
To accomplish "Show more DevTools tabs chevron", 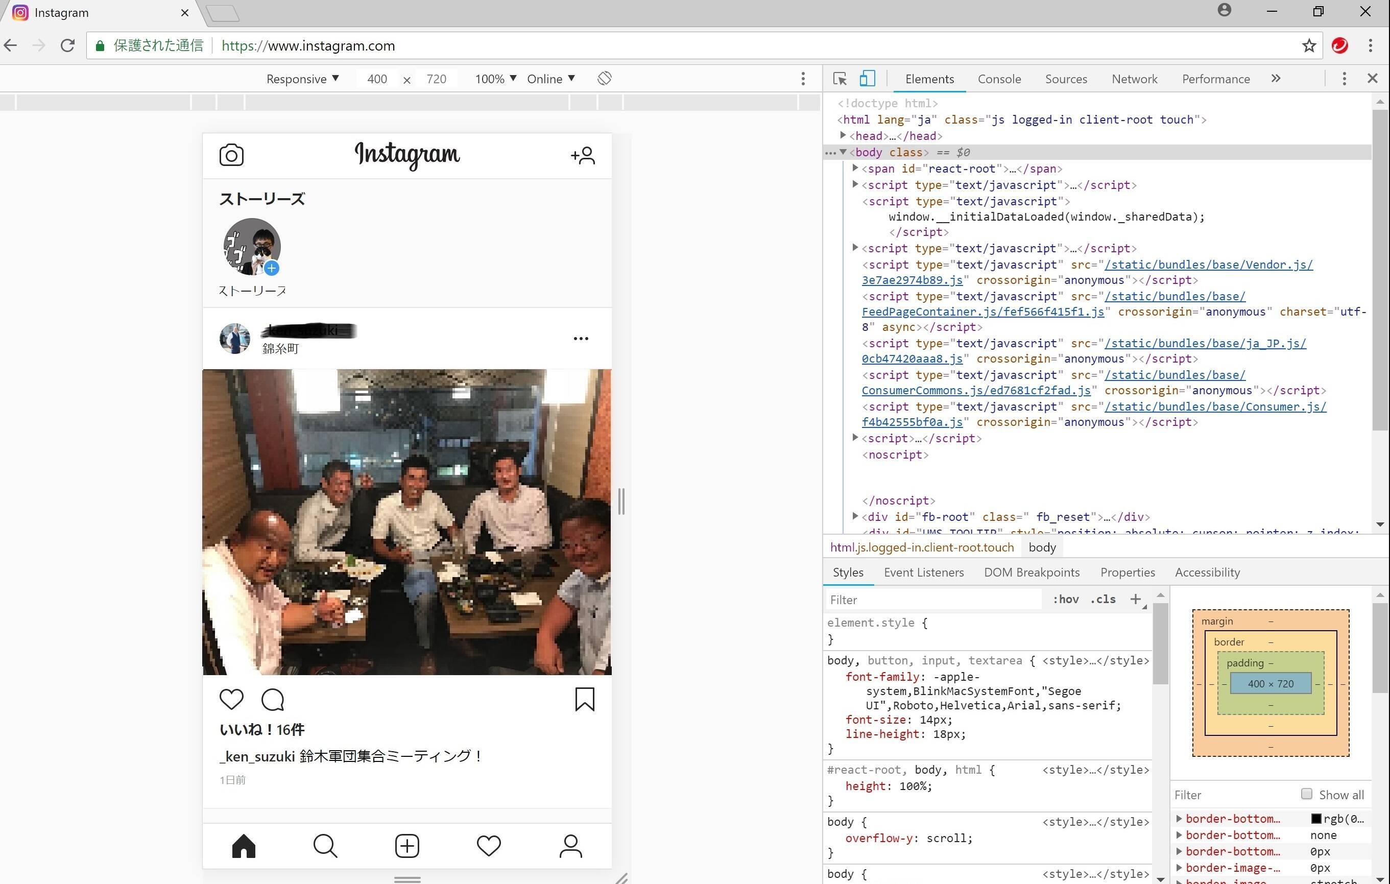I will 1276,78.
